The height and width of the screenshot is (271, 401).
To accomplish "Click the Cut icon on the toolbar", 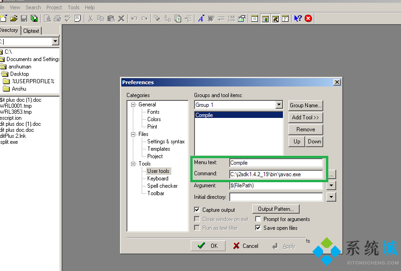I will [x=91, y=18].
